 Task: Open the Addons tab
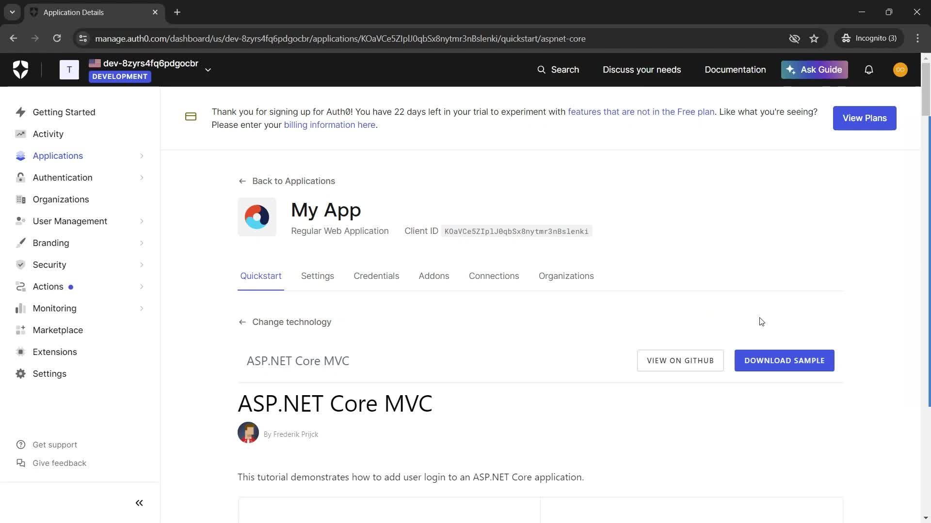(434, 276)
